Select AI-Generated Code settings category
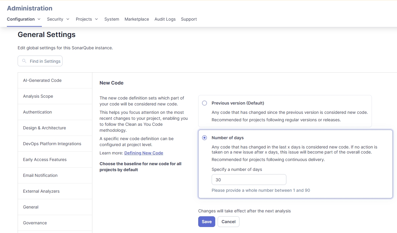 tap(42, 80)
